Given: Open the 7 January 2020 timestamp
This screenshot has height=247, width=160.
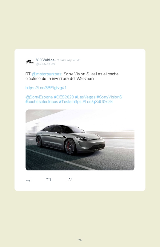Looking at the screenshot, I should pyautogui.click(x=69, y=60).
